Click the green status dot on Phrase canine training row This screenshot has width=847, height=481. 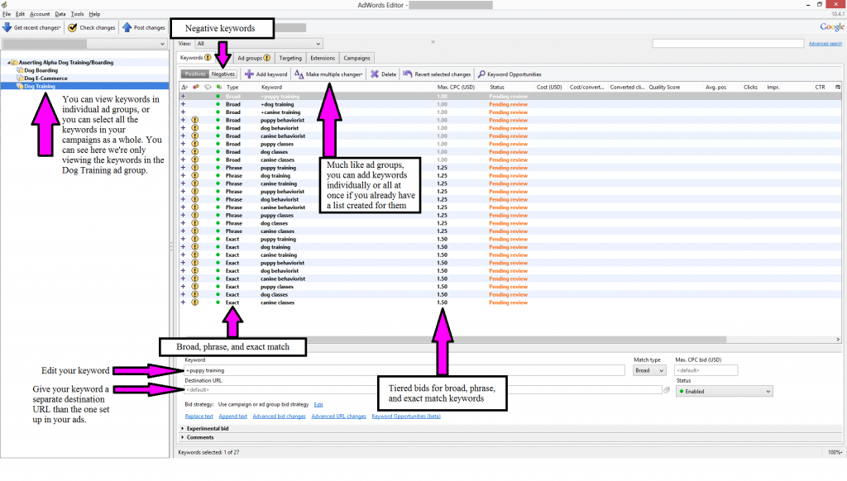click(x=218, y=183)
